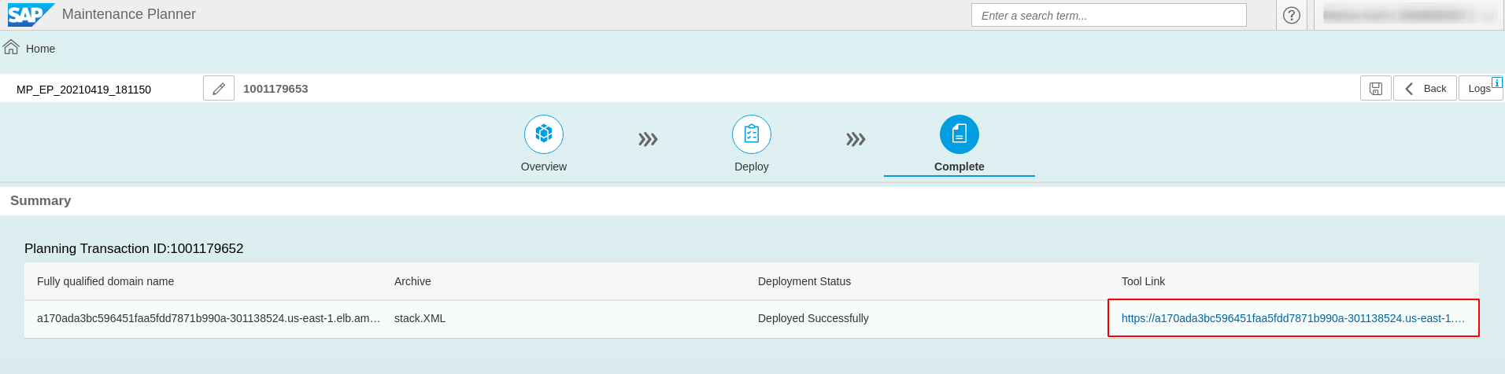
Task: Click the stack.XML archive cell
Action: pos(420,318)
